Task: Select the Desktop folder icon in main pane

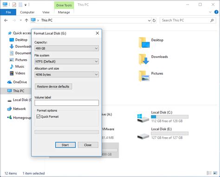Action: 144,43
